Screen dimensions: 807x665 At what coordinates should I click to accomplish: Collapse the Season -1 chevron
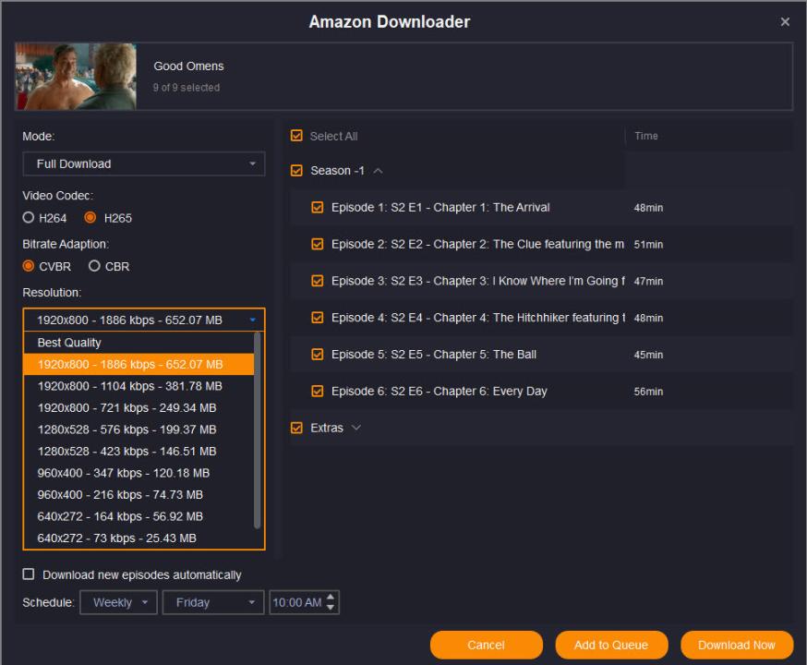pyautogui.click(x=379, y=171)
